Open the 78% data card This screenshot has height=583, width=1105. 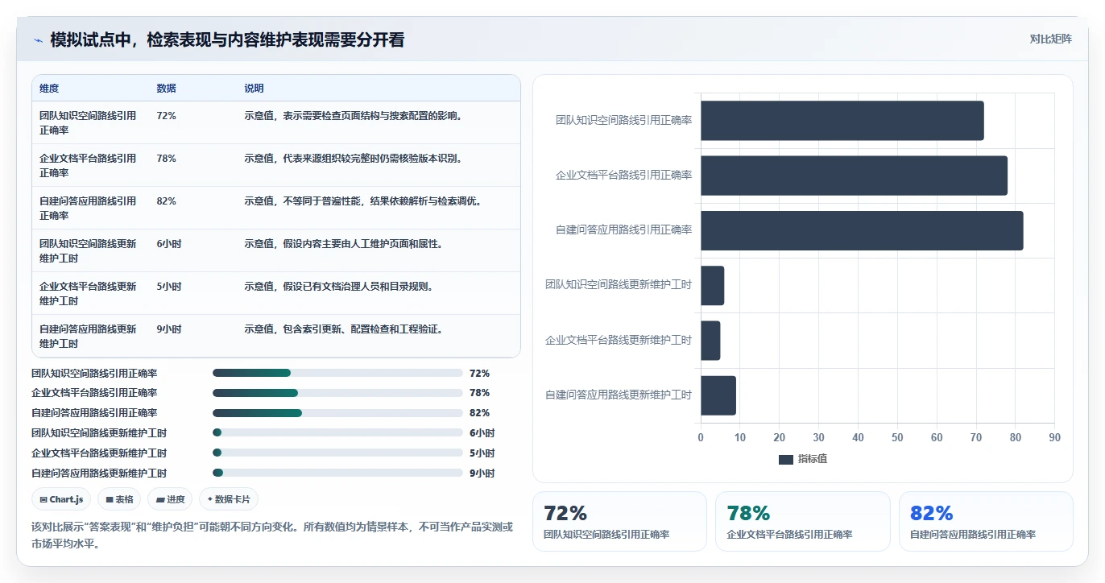point(802,521)
